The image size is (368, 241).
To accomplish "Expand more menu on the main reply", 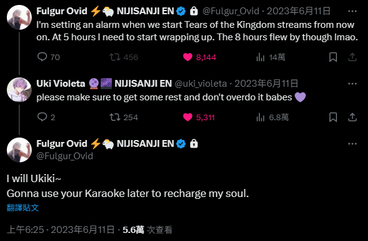I will (352, 144).
